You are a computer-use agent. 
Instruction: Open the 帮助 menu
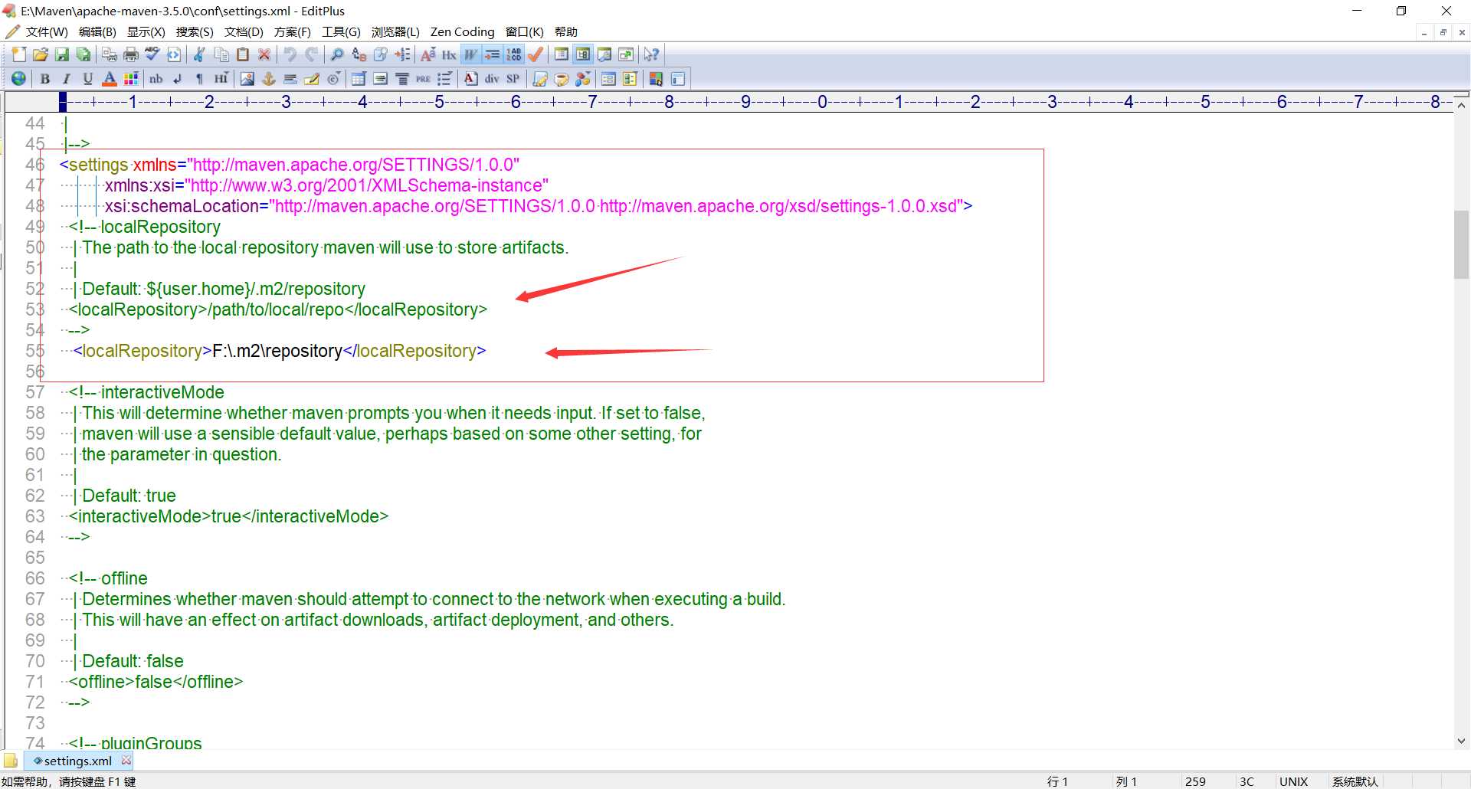566,31
